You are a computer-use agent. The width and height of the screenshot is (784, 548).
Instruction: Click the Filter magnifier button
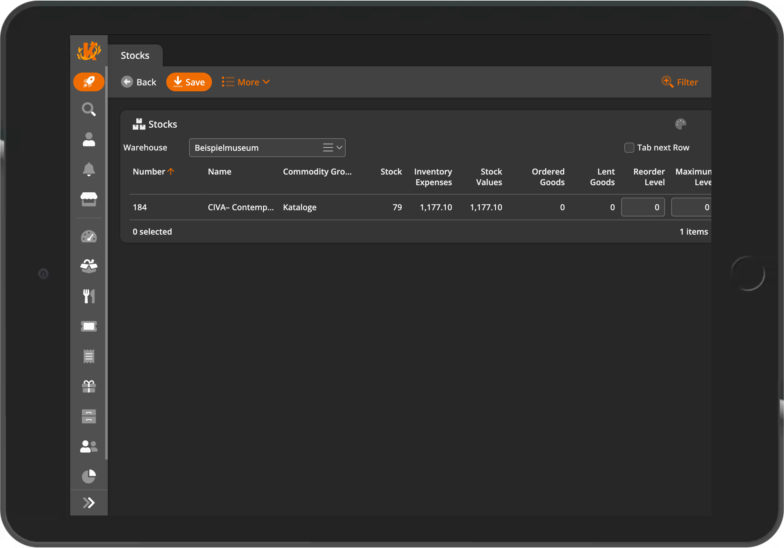pyautogui.click(x=679, y=82)
